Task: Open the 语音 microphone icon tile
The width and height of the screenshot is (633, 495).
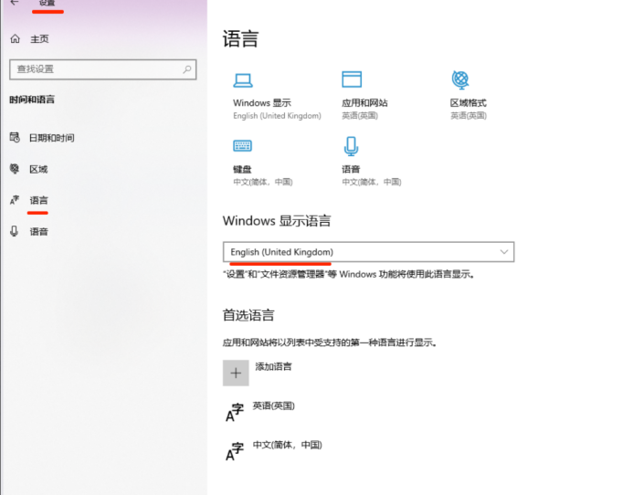Action: click(x=351, y=146)
